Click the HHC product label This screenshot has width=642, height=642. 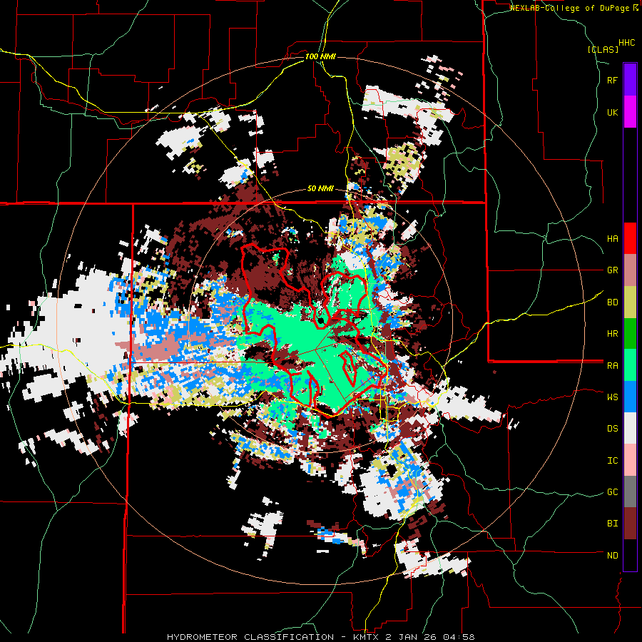click(x=627, y=43)
